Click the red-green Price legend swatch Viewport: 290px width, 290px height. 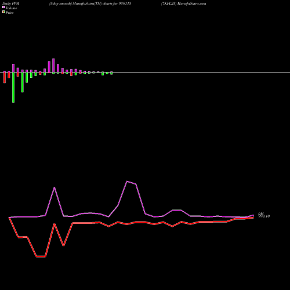[x=3, y=12]
